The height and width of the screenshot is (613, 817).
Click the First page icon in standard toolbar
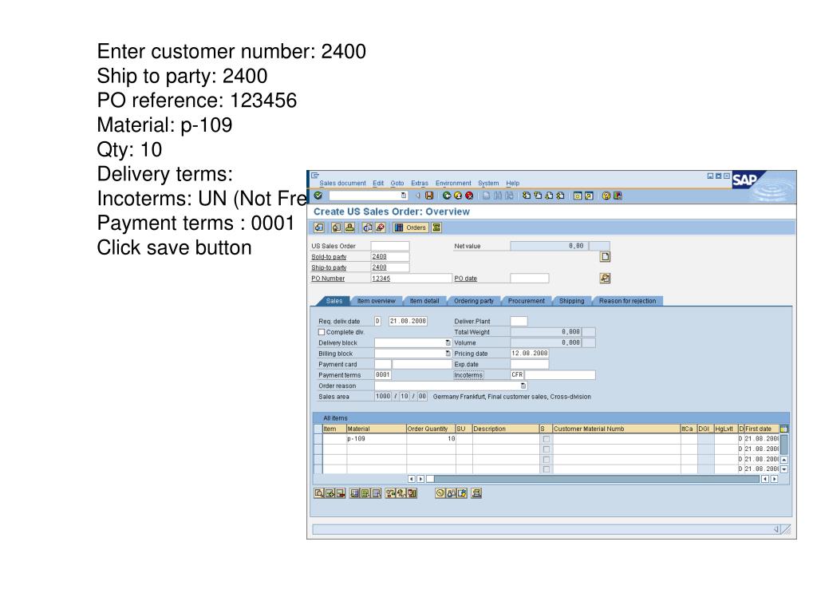pyautogui.click(x=527, y=196)
